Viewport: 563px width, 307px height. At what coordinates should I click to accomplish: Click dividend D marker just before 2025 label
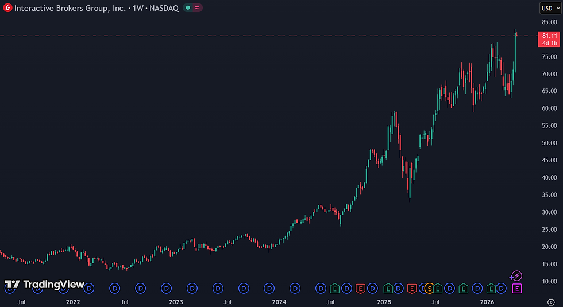click(372, 288)
